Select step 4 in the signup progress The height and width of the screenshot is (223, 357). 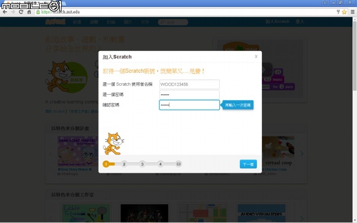coord(160,164)
